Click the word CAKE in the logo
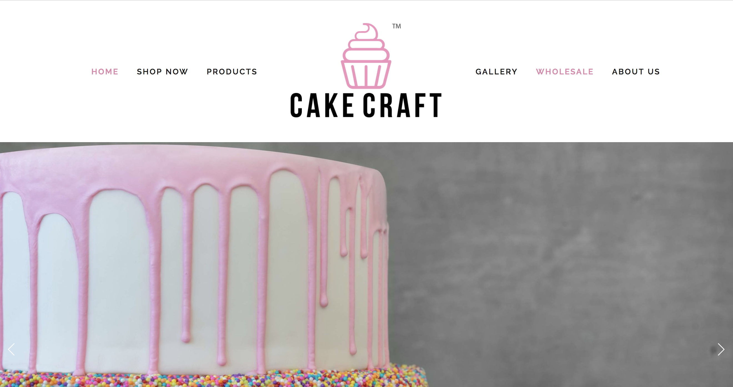The height and width of the screenshot is (387, 733). click(x=322, y=105)
